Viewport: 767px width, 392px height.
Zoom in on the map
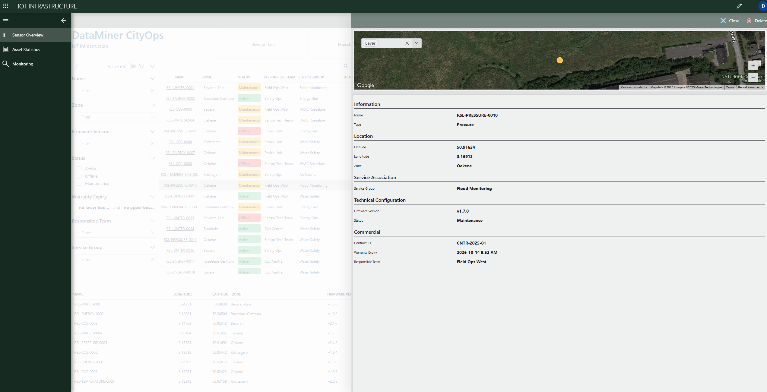pyautogui.click(x=753, y=65)
